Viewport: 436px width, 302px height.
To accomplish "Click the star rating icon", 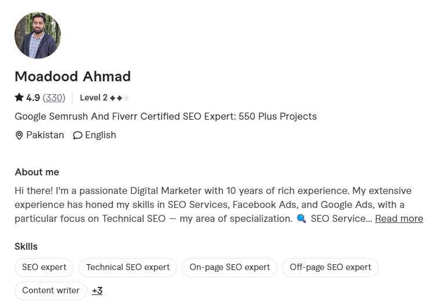I will coord(19,98).
